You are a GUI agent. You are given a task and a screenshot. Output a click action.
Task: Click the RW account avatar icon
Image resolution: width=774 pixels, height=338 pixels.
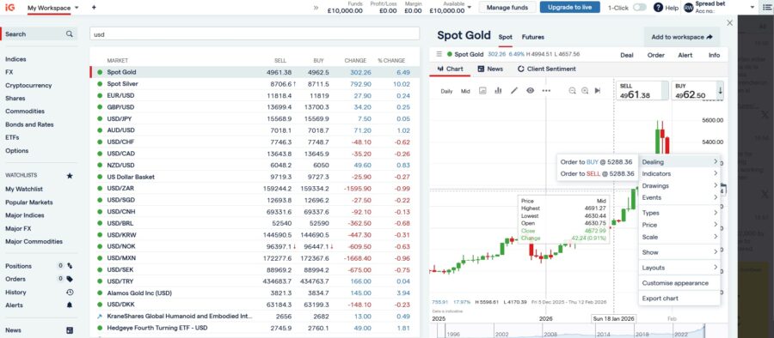click(689, 8)
